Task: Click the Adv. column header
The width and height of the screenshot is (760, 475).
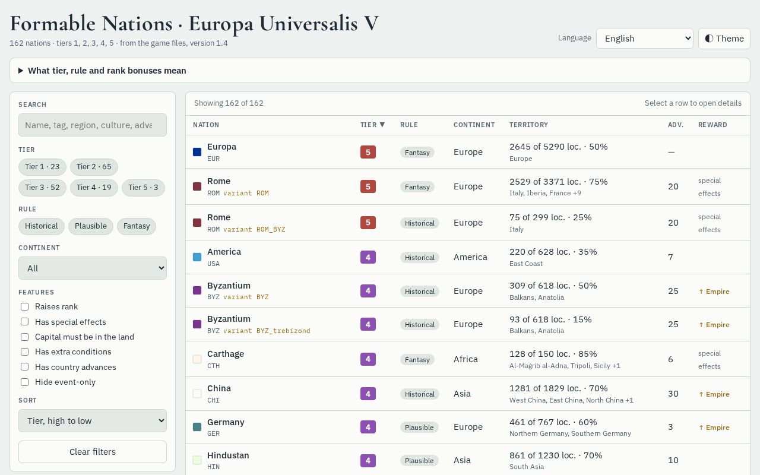Action: (x=676, y=125)
